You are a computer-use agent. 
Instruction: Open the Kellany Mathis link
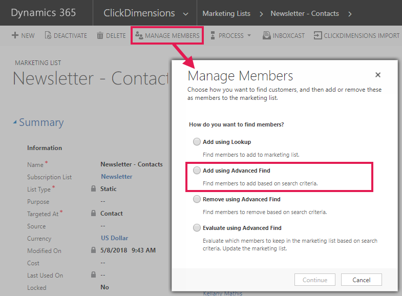pyautogui.click(x=223, y=293)
